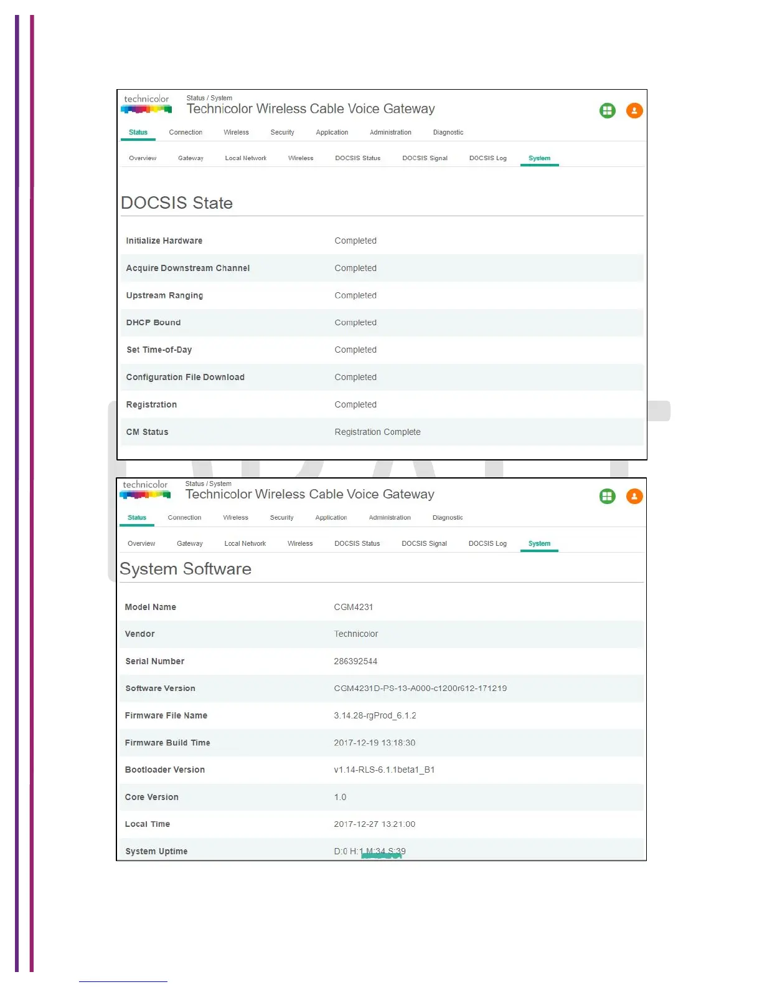Select the System sub-tab in the DOCSIS State screenshot
Image resolution: width=762 pixels, height=987 pixels.
click(539, 158)
